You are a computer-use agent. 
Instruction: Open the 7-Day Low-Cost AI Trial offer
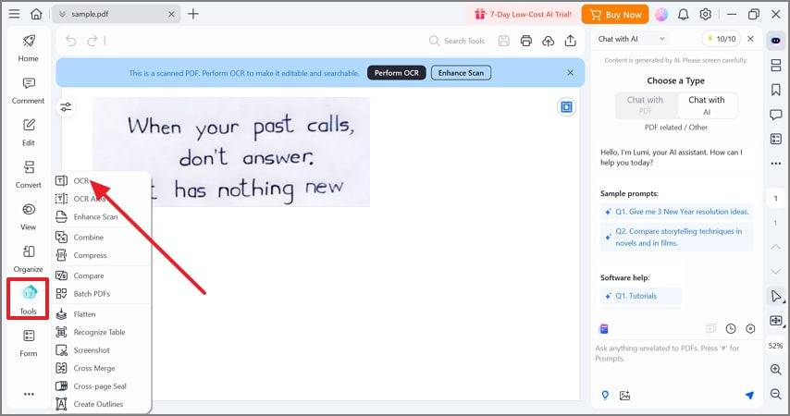point(523,15)
